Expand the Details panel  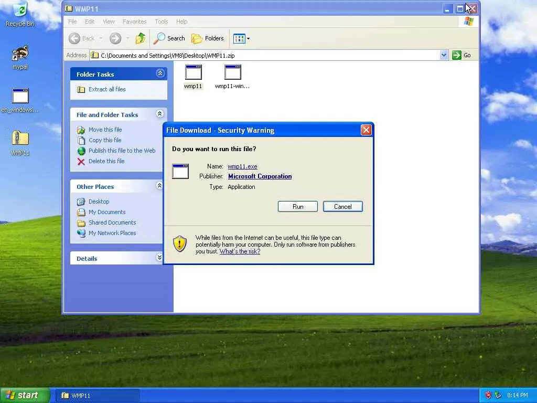(x=159, y=257)
